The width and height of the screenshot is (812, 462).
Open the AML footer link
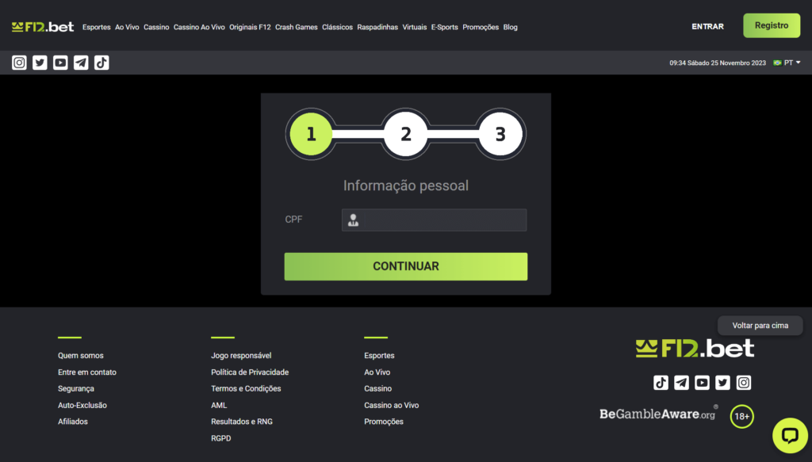[x=219, y=405]
